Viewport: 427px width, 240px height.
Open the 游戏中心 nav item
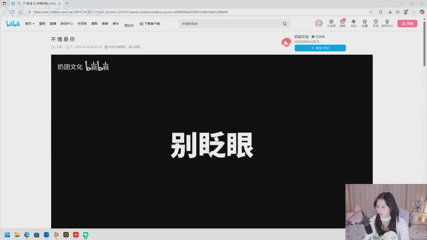coord(66,23)
